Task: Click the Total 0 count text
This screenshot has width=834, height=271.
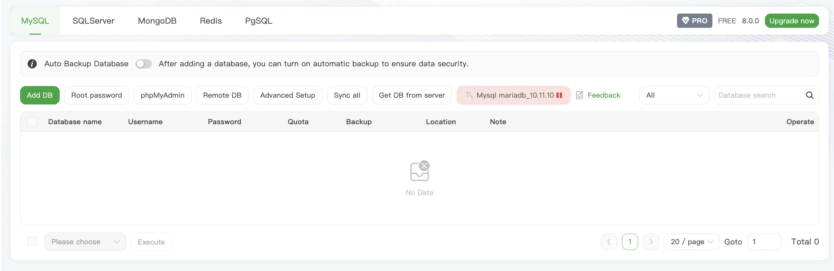Action: tap(805, 242)
